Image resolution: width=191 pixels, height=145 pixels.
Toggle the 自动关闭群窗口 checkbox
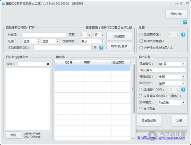tap(141, 41)
